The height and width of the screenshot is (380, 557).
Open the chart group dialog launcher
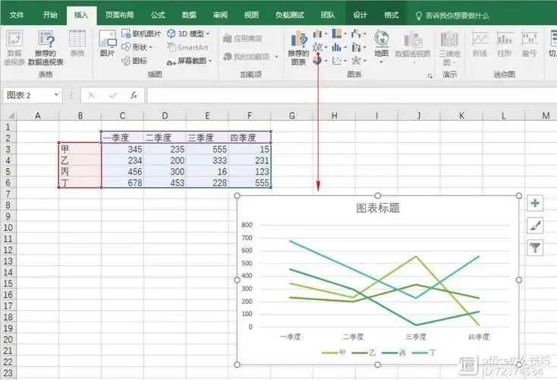430,76
